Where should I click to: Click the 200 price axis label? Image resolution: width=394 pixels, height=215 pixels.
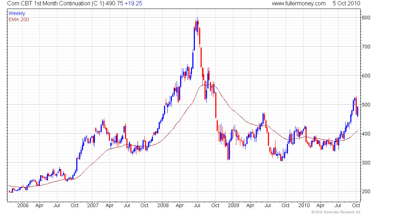point(366,191)
